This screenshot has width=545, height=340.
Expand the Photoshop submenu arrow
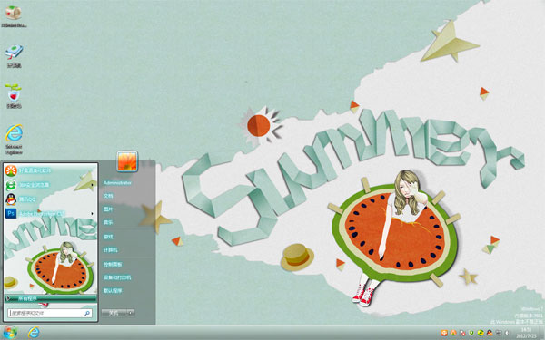(x=92, y=214)
